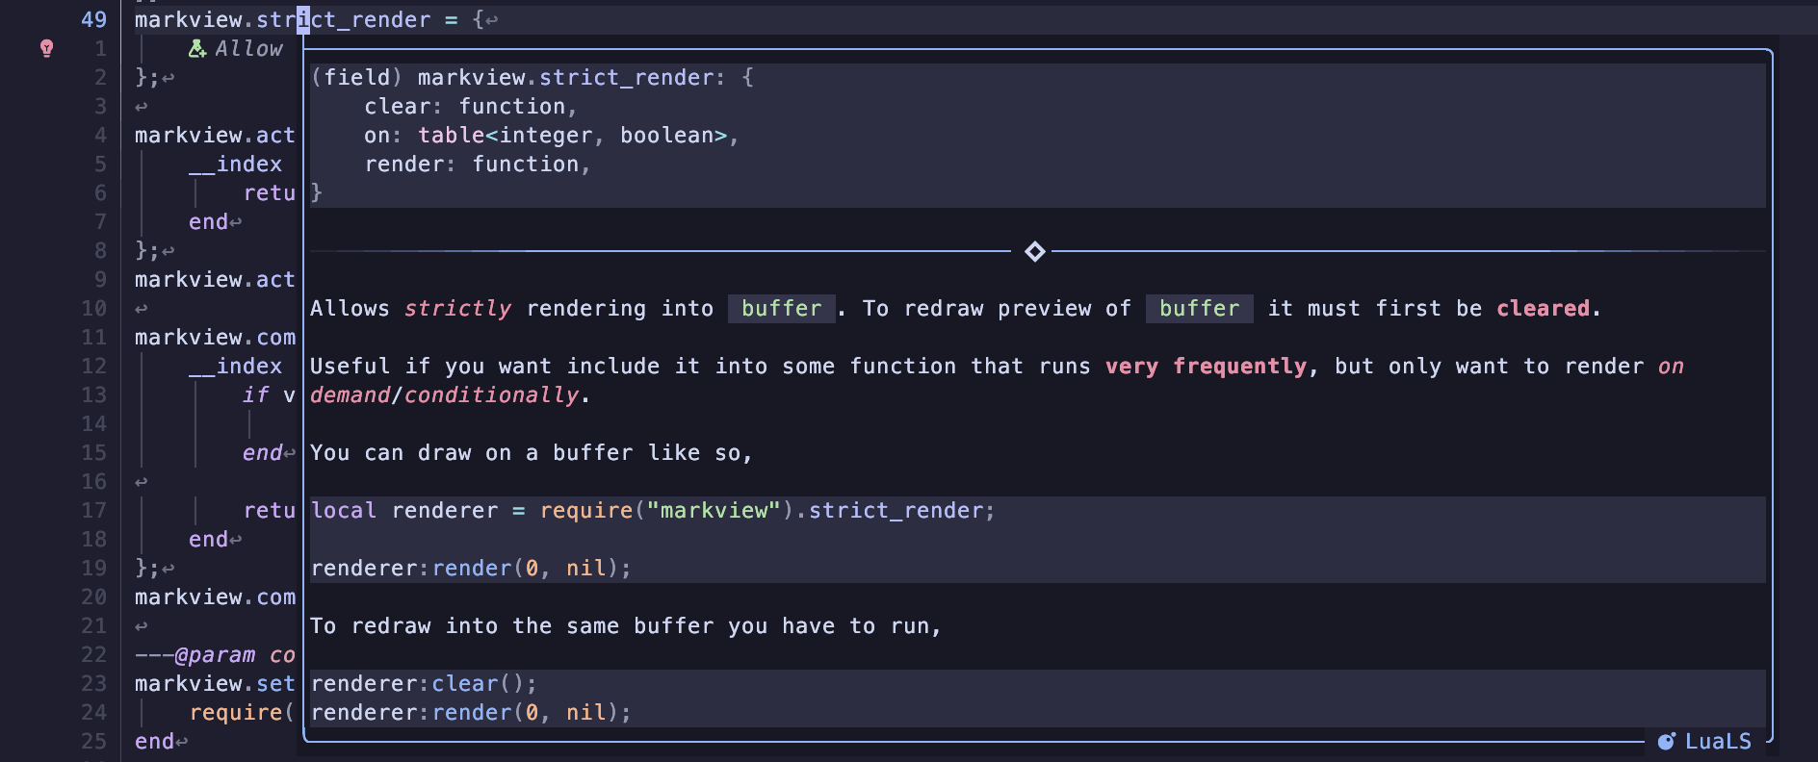The width and height of the screenshot is (1818, 762).
Task: Click the virtual text icon before Allow
Action: [x=197, y=48]
